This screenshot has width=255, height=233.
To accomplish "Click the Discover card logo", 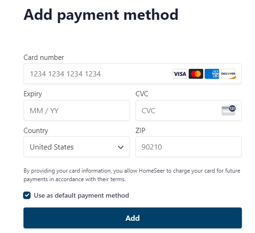I will (x=228, y=74).
